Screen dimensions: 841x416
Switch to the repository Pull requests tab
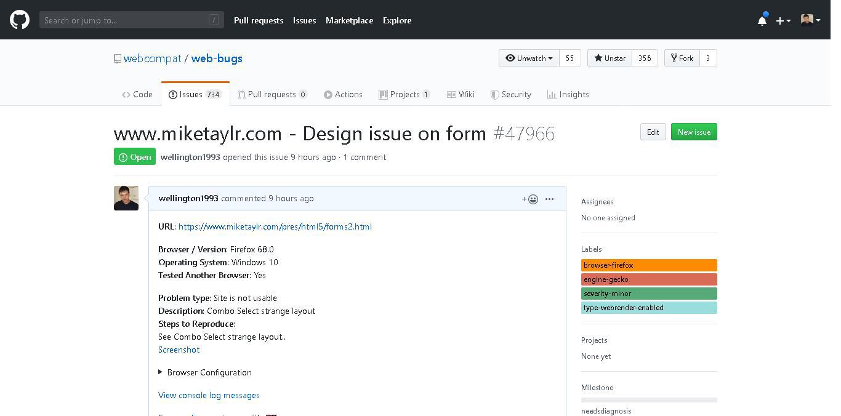tap(273, 94)
